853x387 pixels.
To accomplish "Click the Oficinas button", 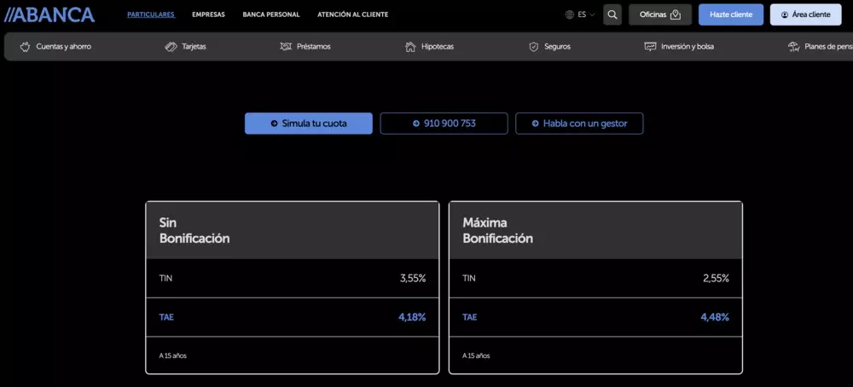I will click(x=660, y=14).
